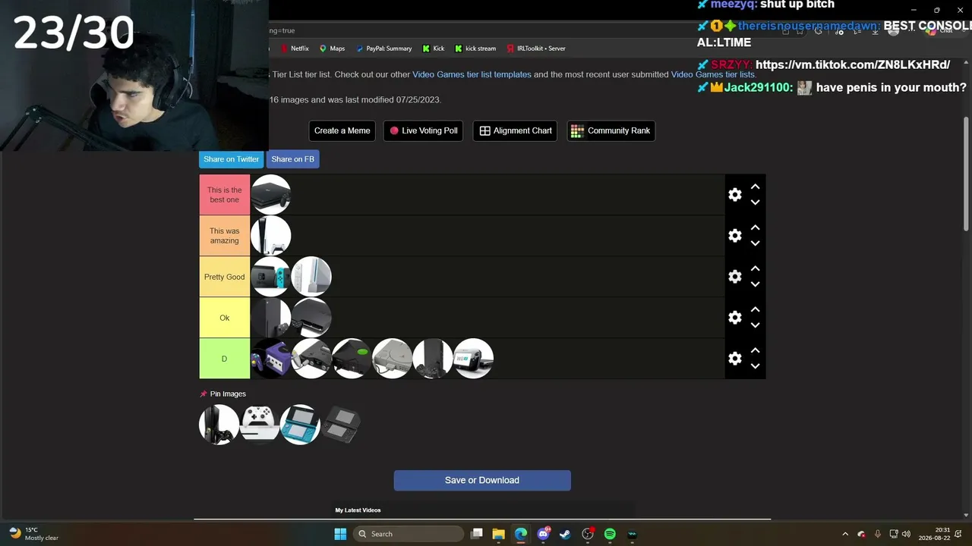Open the IRLToolkit Server bookmark

click(536, 49)
